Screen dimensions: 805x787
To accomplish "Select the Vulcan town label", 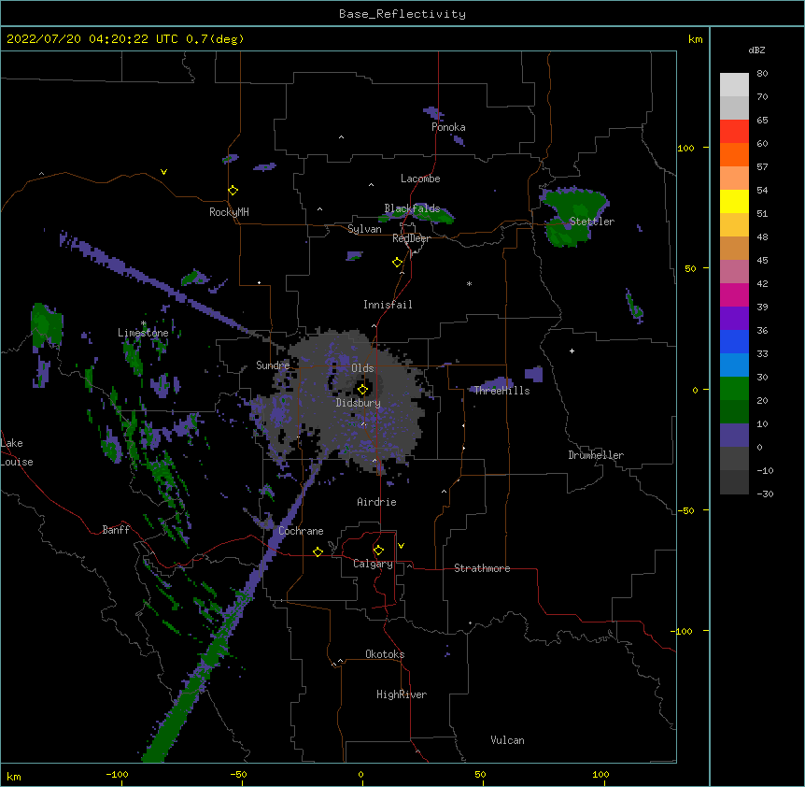I will (507, 740).
